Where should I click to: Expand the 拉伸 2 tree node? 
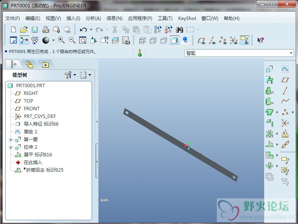[11, 147]
